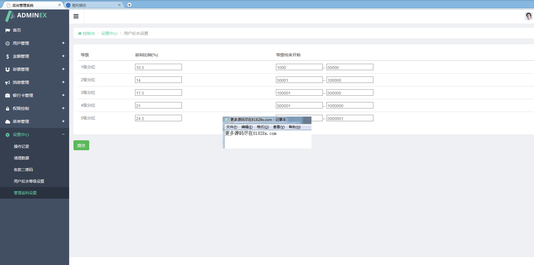The width and height of the screenshot is (534, 265).
Task: Click the megaphone icon for 消息管理
Action: (8, 83)
